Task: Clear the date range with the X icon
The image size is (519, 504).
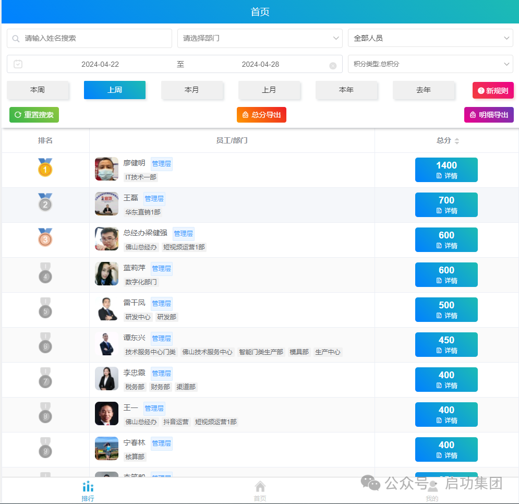Action: [x=333, y=65]
